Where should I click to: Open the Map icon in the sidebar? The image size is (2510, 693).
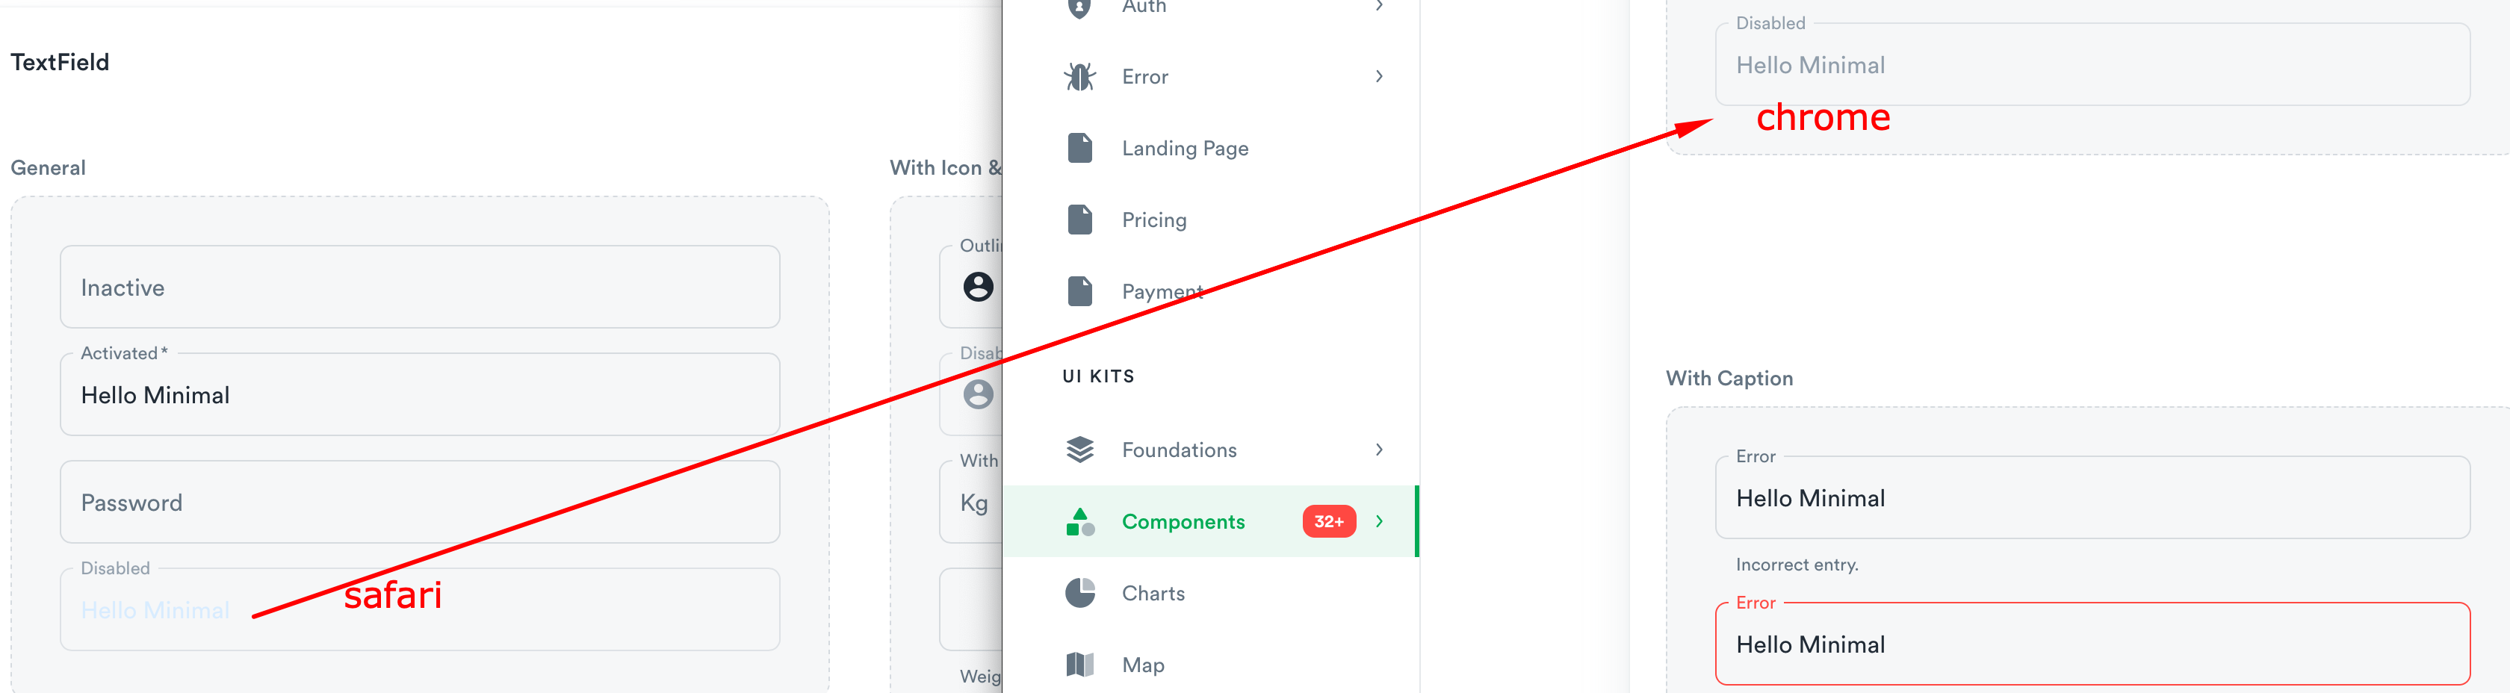[x=1079, y=664]
